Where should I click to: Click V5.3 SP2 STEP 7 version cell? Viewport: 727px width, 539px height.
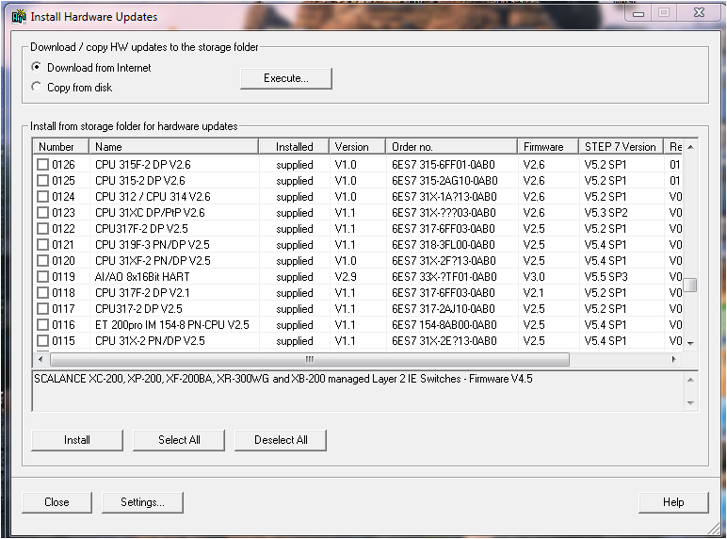pyautogui.click(x=606, y=212)
